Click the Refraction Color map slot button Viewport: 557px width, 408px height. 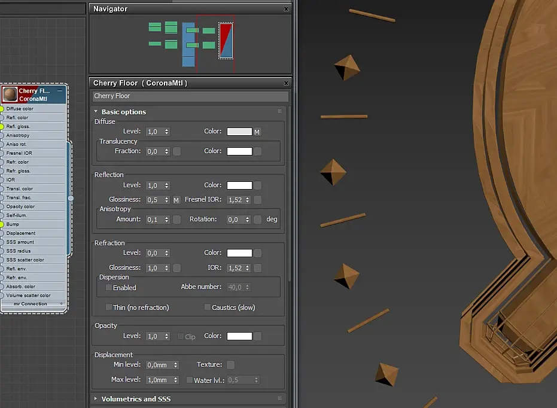click(x=257, y=253)
